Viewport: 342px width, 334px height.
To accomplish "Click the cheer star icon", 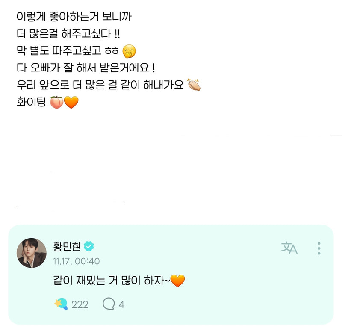I will pyautogui.click(x=61, y=304).
